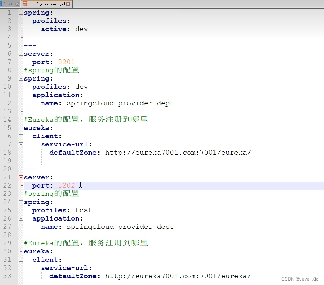Click the 'server:' key on line 6
The image size is (324, 285).
(38, 54)
